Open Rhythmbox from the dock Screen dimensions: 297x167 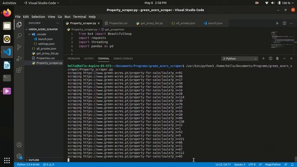point(7,39)
